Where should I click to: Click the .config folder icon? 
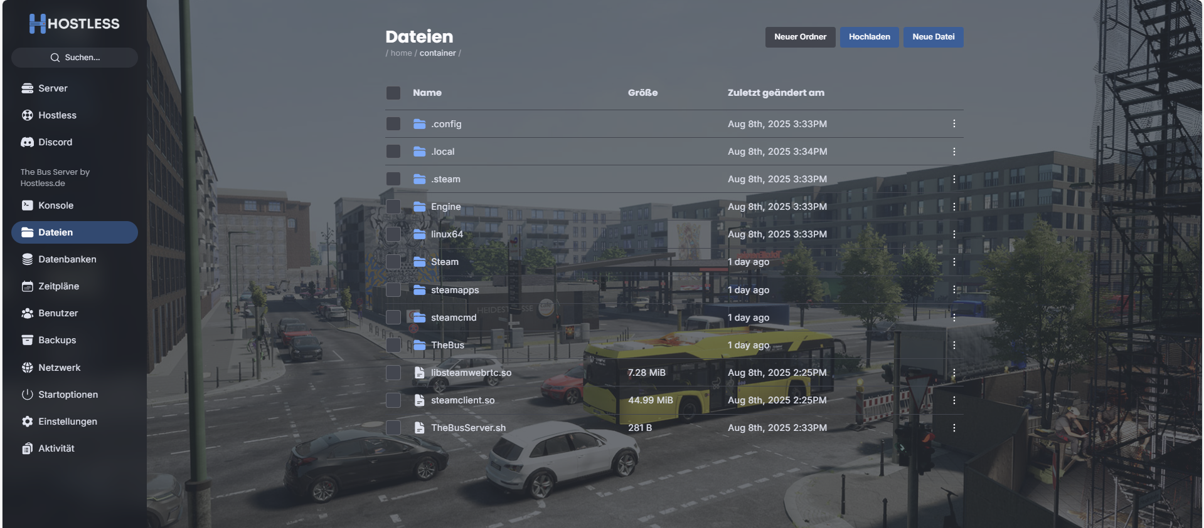pos(420,124)
